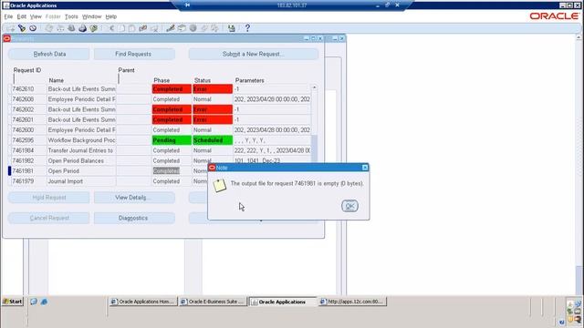Click the Save toolbar icon
The height and width of the screenshot is (328, 584).
[48, 28]
